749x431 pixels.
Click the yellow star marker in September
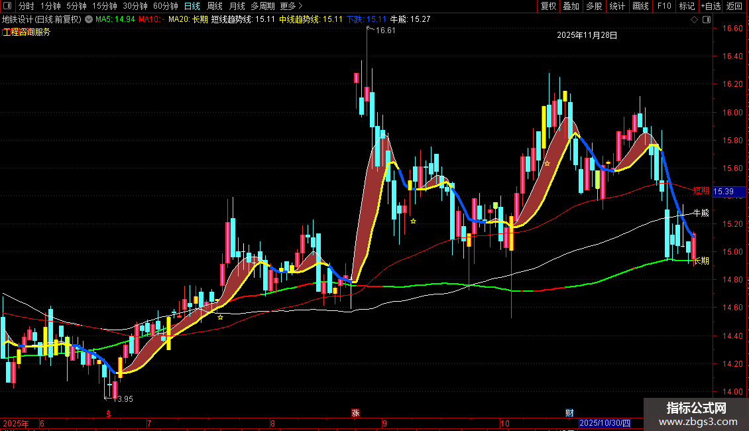coord(413,221)
